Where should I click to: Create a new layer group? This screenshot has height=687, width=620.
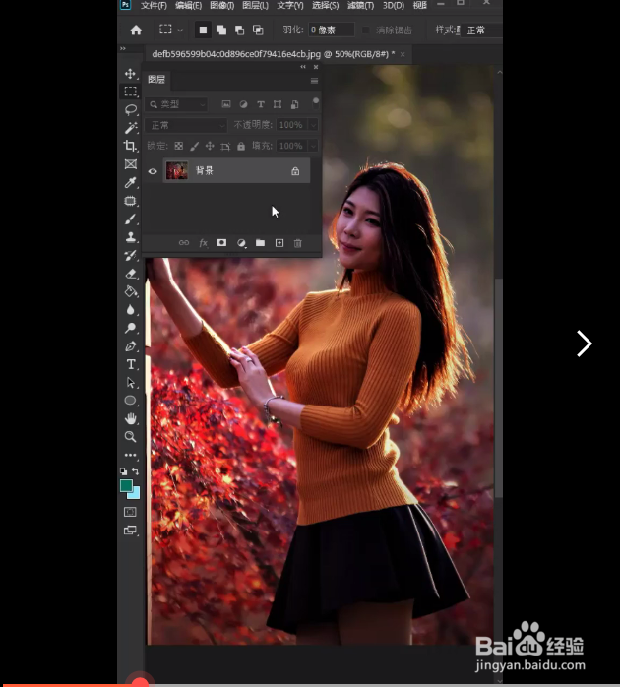[x=260, y=243]
